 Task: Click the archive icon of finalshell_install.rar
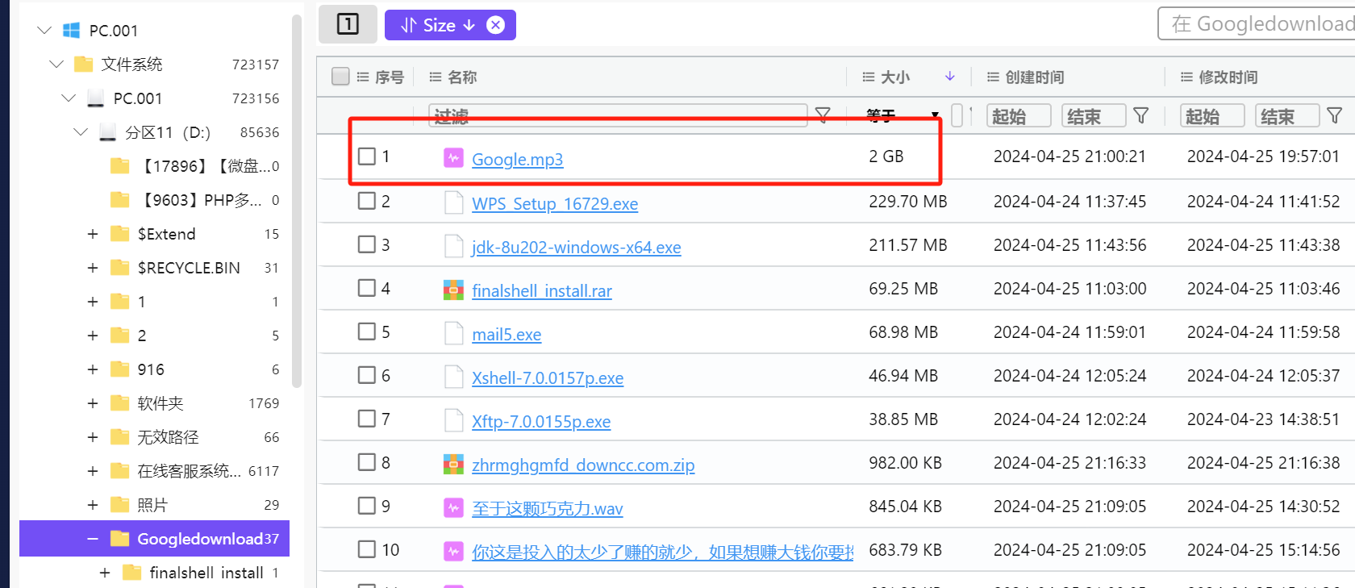[x=453, y=290]
